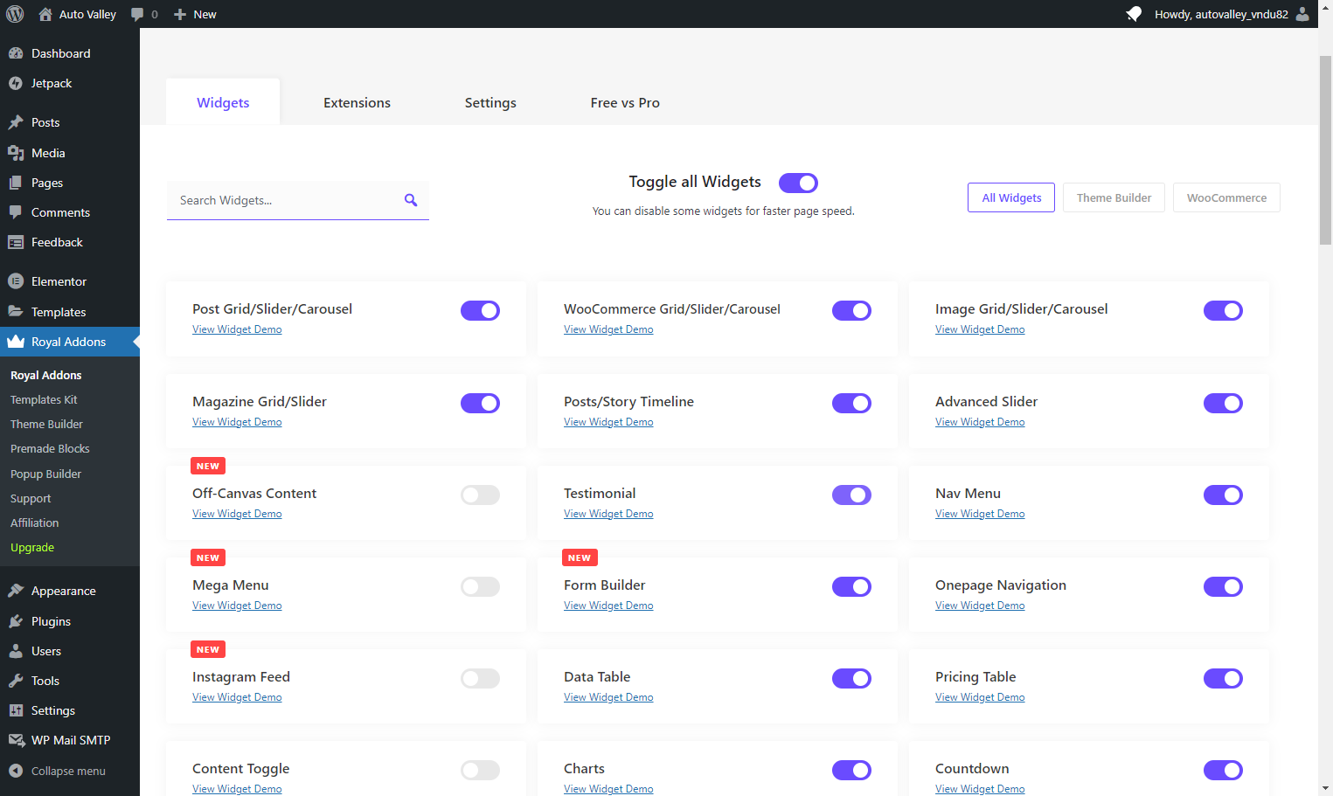Select the All Widgets filter button
This screenshot has width=1333, height=796.
point(1011,197)
